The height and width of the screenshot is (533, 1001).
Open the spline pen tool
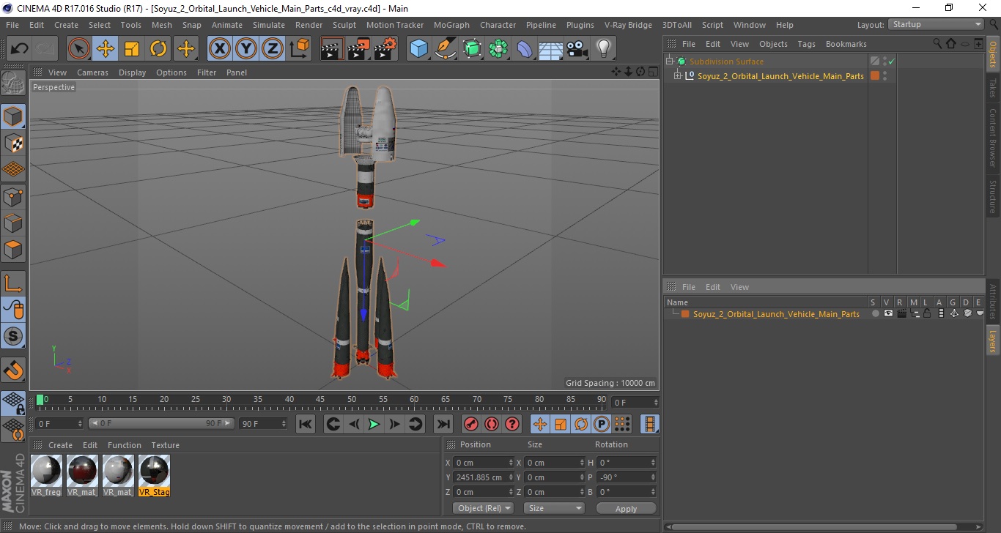coord(446,49)
